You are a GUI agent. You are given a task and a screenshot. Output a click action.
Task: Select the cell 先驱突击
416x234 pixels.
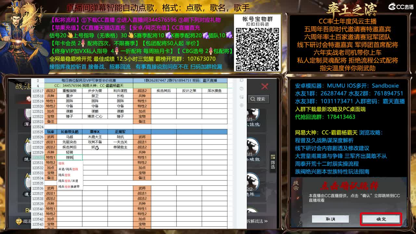click(70, 142)
